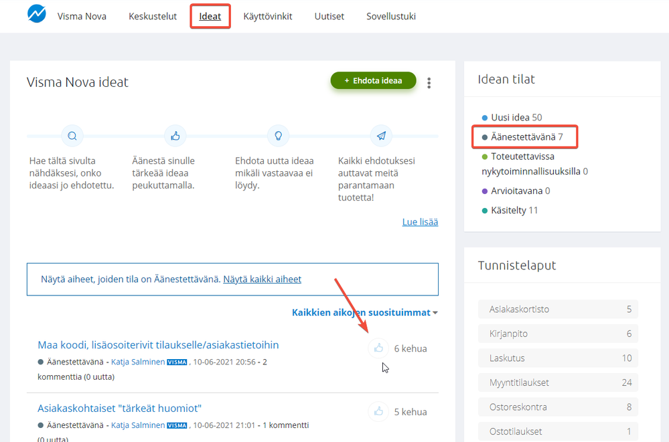The image size is (669, 442).
Task: Select the Laskutus tag
Action: click(558, 358)
